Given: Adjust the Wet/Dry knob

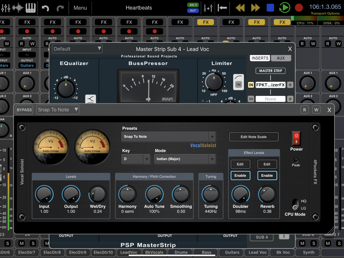Looking at the screenshot, I should pyautogui.click(x=98, y=194).
